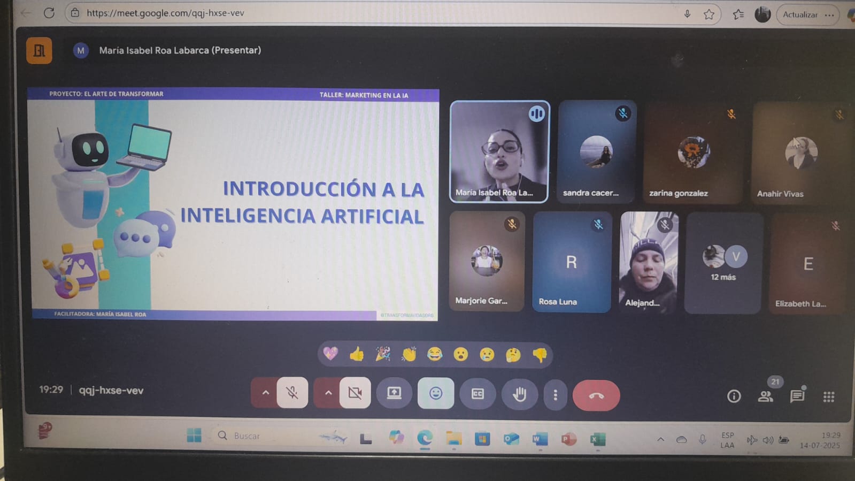
Task: Toggle the microphone mute button
Action: tap(292, 393)
